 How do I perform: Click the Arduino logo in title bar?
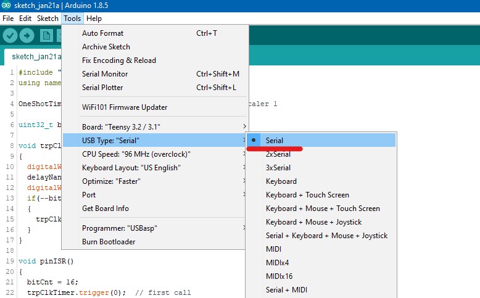[x=6, y=5]
